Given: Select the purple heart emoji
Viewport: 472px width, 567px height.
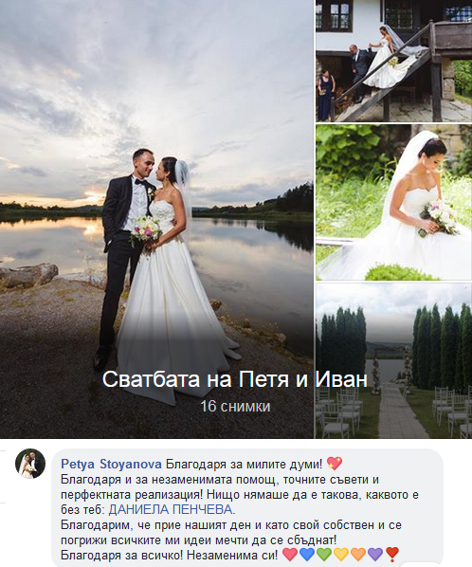Looking at the screenshot, I should click(x=375, y=554).
